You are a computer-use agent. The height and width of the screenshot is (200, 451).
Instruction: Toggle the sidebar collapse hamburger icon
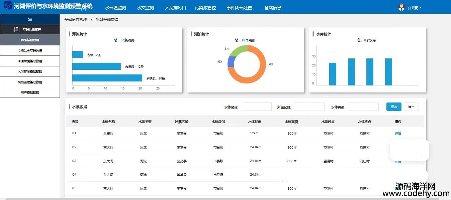30,19
